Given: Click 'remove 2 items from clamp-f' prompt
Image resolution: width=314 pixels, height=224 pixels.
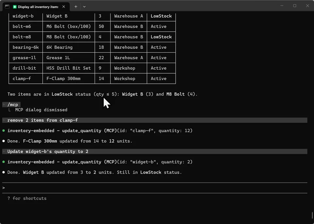Looking at the screenshot, I should click(155, 120).
